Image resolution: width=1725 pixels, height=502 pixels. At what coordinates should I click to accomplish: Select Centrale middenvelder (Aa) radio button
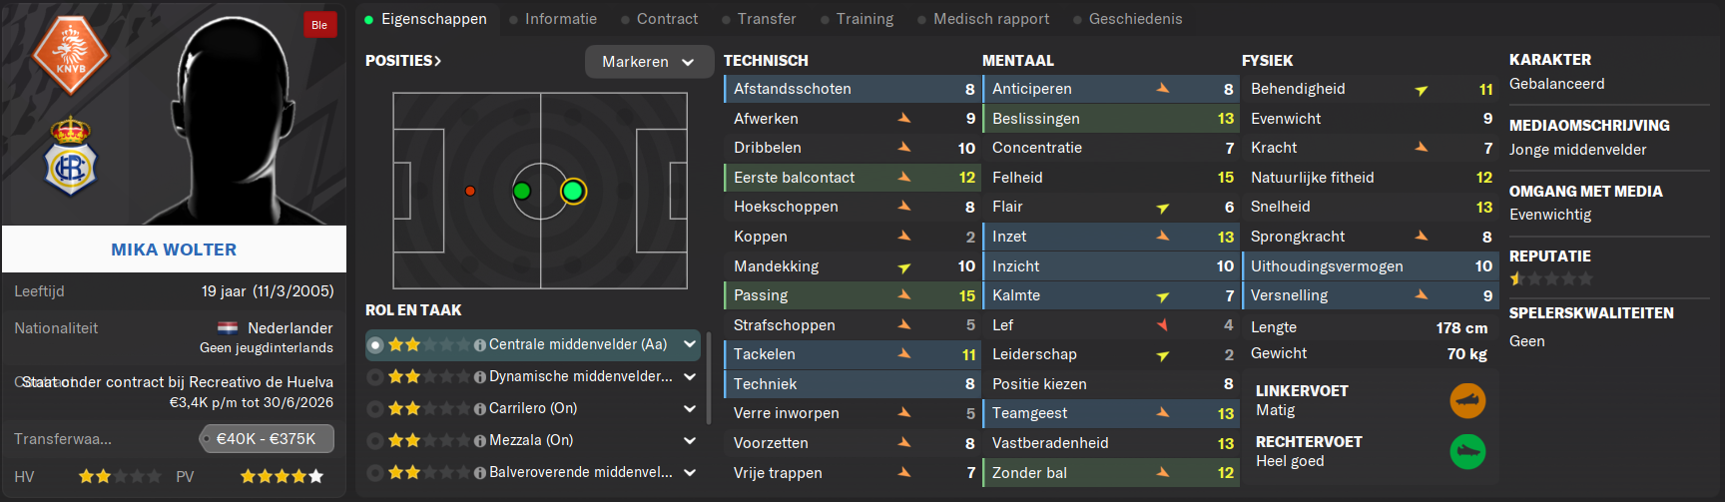[375, 345]
